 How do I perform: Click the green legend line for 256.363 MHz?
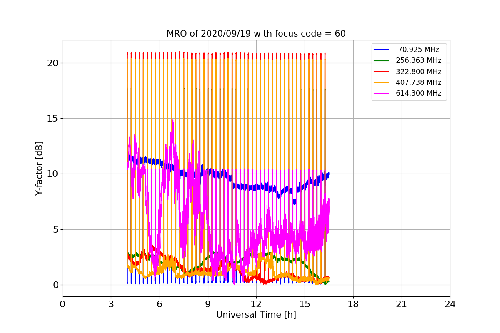pyautogui.click(x=381, y=60)
